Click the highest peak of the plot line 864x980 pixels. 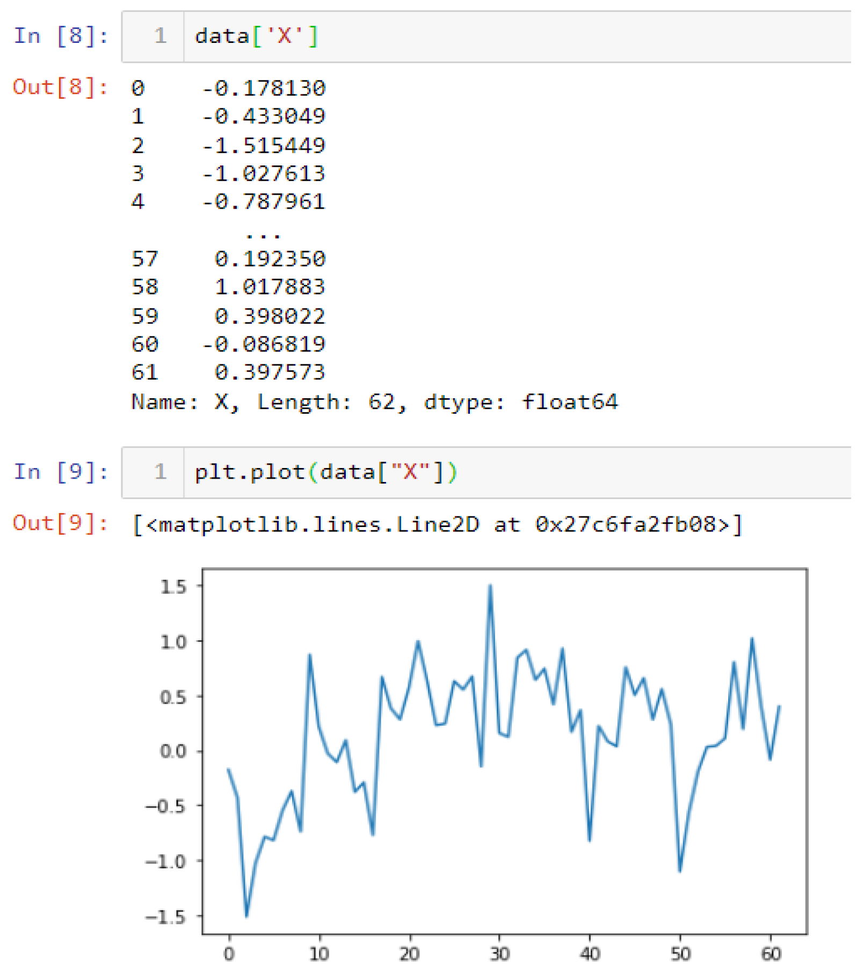point(490,586)
